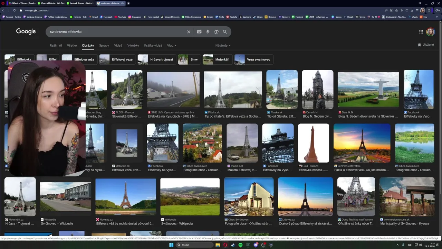442x249 pixels.
Task: Switch to Channel Points Kick browser tab
Action: [51, 3]
